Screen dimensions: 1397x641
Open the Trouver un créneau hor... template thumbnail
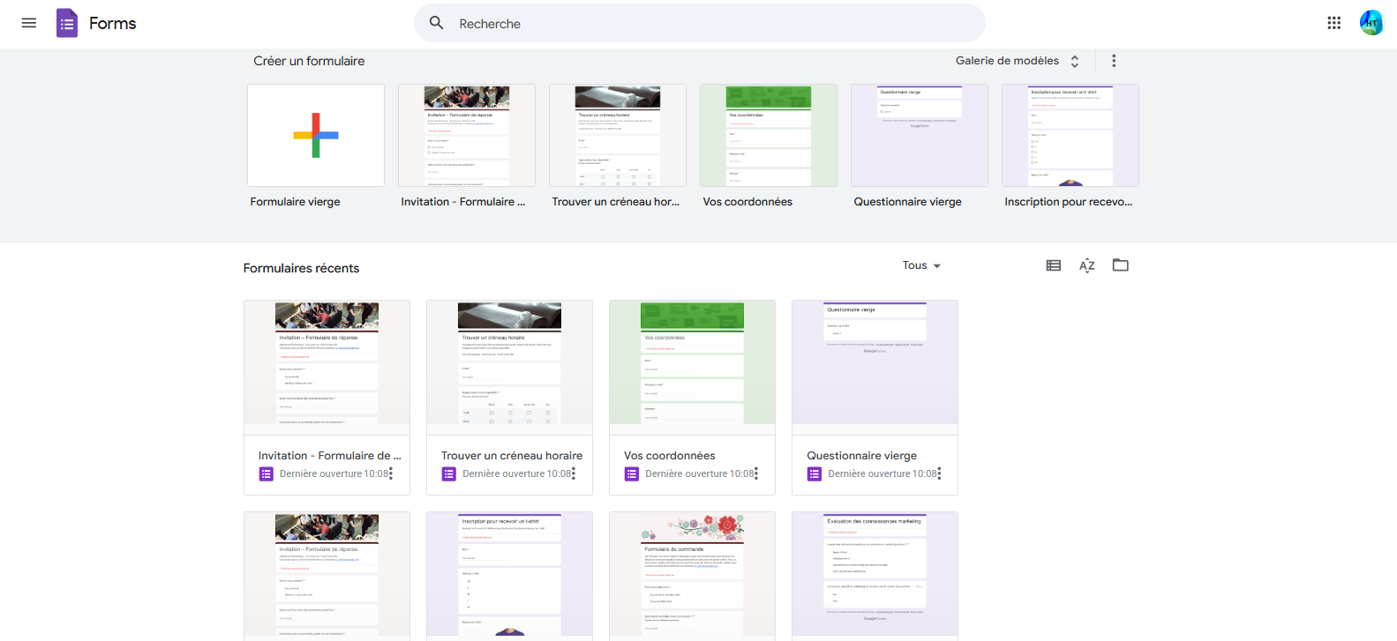618,135
